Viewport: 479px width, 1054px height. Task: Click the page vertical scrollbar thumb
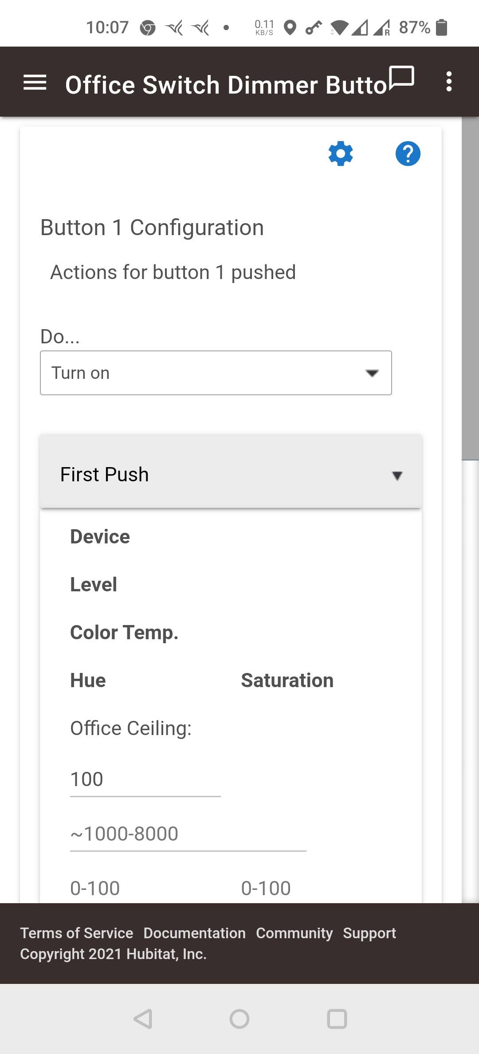pos(470,288)
